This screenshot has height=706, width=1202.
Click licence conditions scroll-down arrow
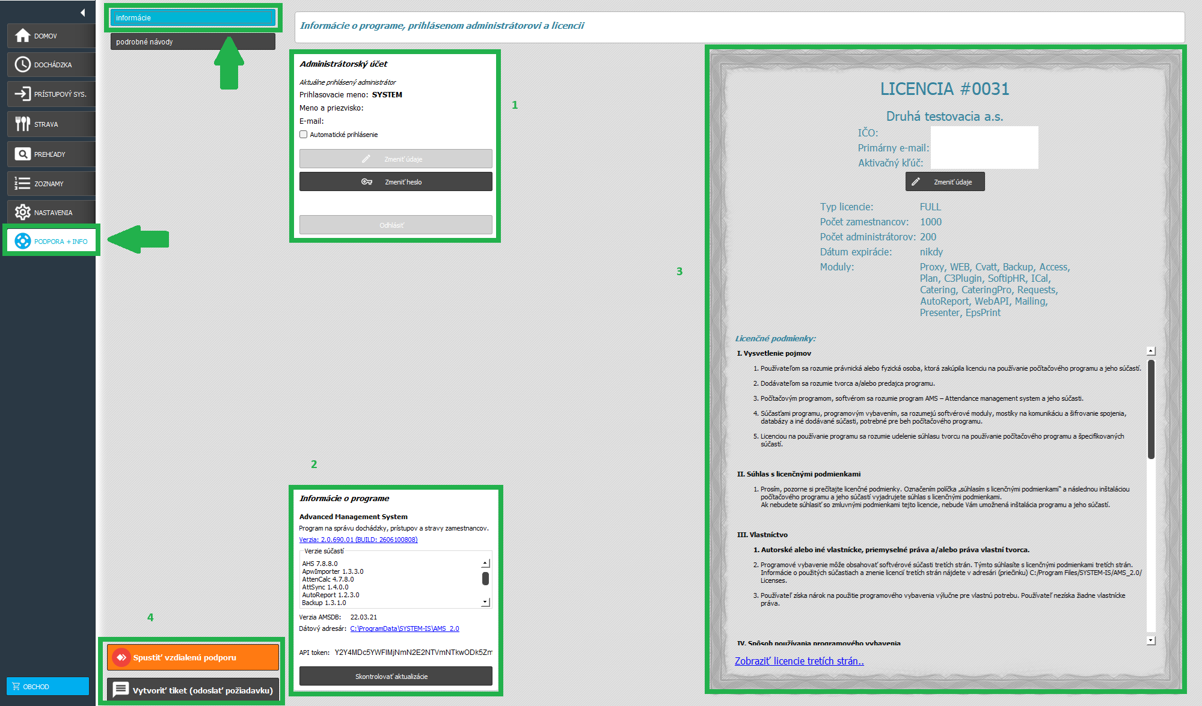point(1151,641)
